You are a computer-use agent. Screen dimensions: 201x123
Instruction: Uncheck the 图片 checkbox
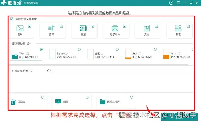30,26
